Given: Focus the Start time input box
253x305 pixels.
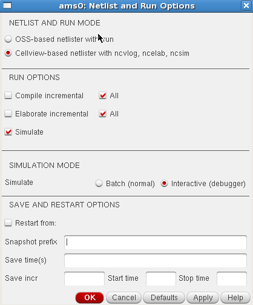Looking at the screenshot, I should [x=161, y=278].
